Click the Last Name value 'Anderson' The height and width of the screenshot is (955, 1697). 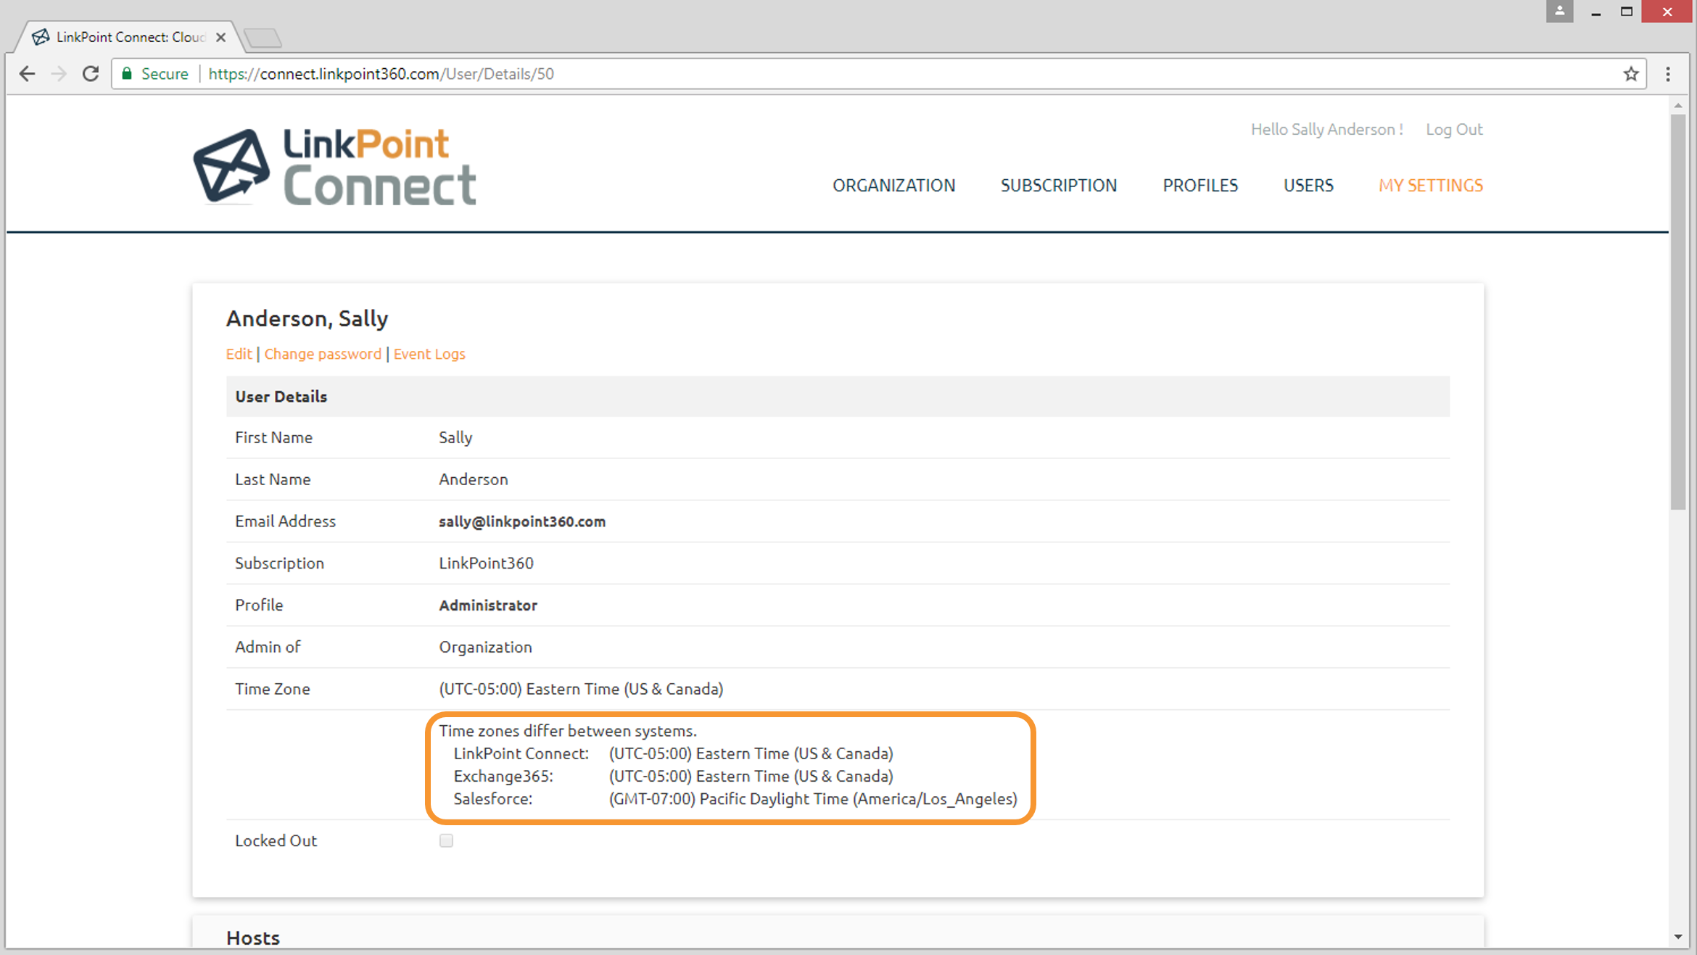coord(474,479)
